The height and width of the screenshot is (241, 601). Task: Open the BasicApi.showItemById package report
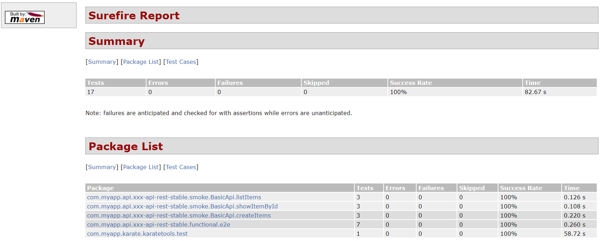[x=182, y=206]
